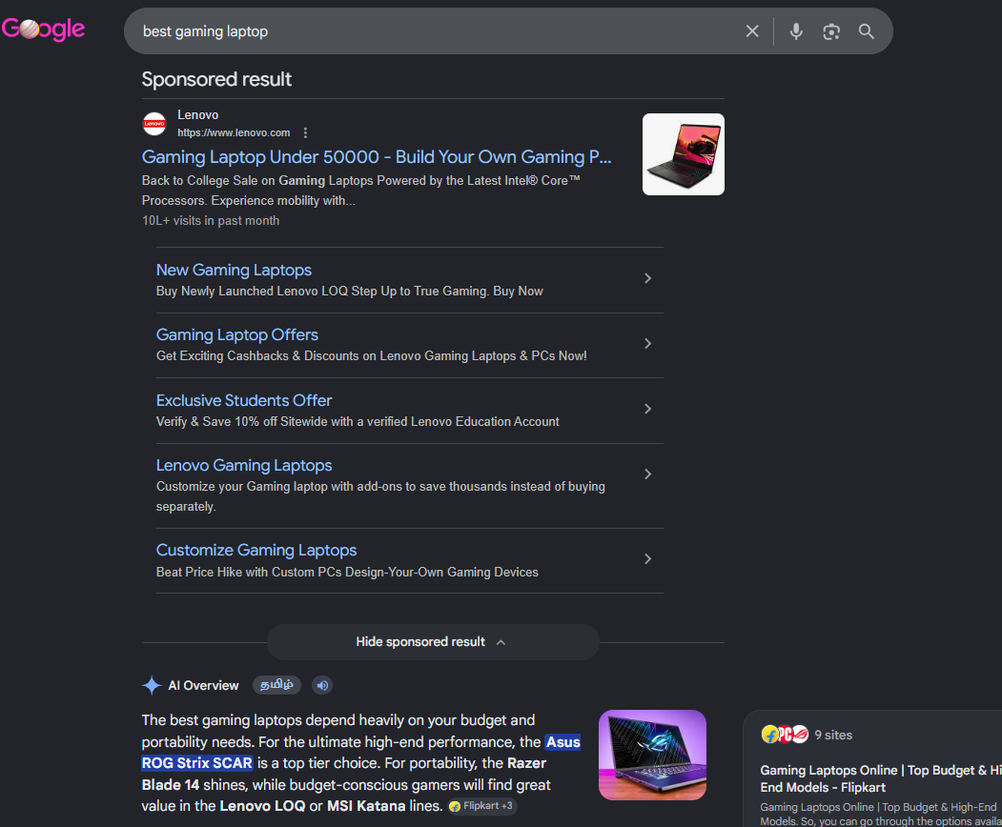Click the AI Overview sparkle icon
Image resolution: width=1002 pixels, height=827 pixels.
[152, 685]
